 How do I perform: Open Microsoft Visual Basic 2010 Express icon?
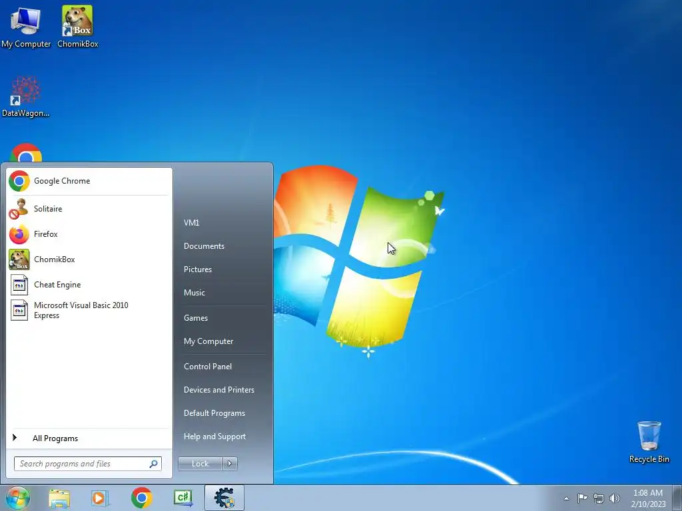click(x=19, y=310)
